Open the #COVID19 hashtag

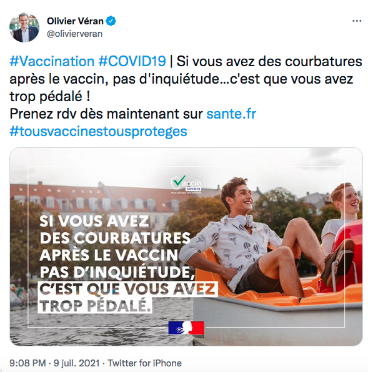132,61
